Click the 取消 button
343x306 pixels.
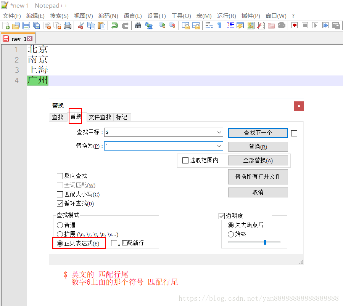[x=258, y=192]
